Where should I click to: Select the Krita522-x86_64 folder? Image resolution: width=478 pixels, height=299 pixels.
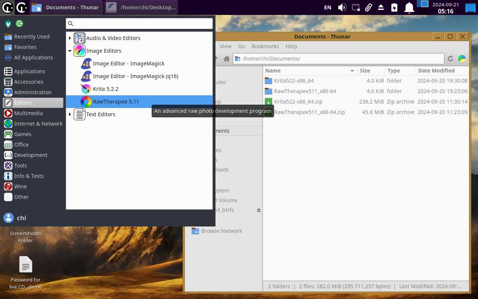[x=294, y=81]
